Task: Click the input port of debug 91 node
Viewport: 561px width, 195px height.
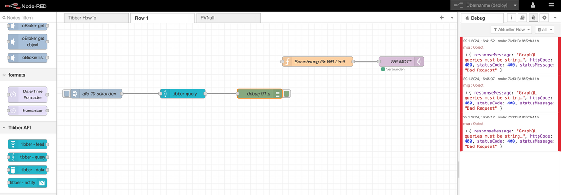Action: point(237,94)
